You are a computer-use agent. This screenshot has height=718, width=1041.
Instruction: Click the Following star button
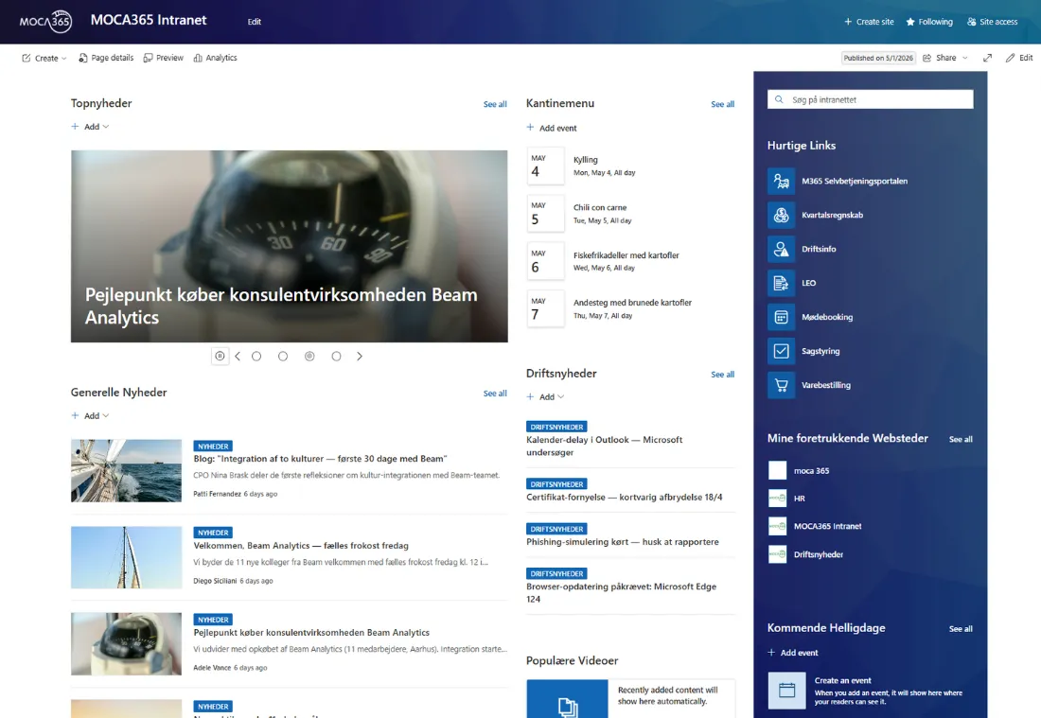929,22
